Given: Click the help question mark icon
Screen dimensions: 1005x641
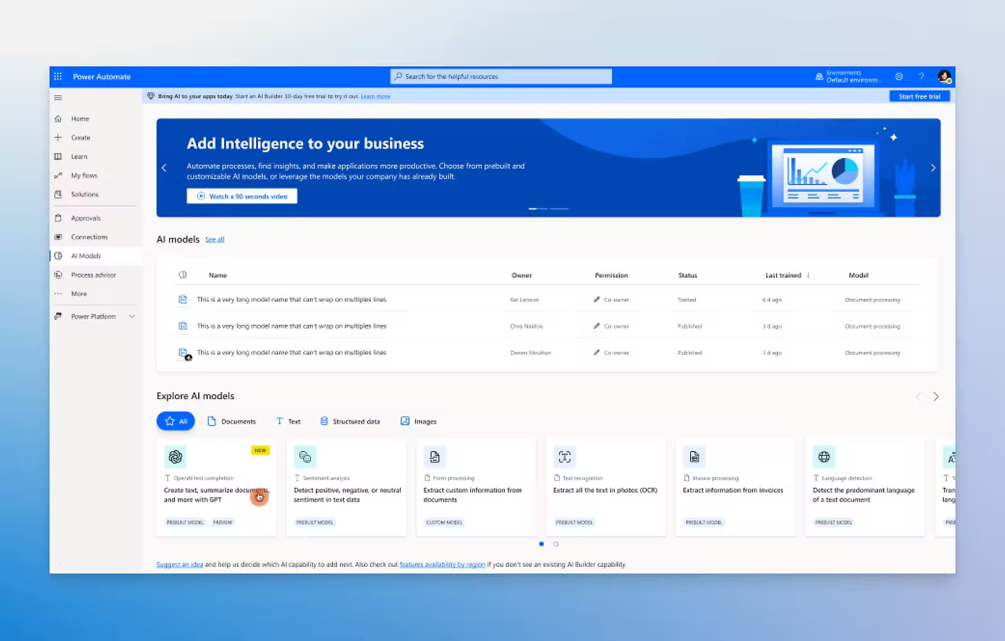Looking at the screenshot, I should click(921, 77).
